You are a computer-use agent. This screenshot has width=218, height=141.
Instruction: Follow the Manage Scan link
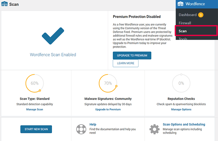point(35,109)
